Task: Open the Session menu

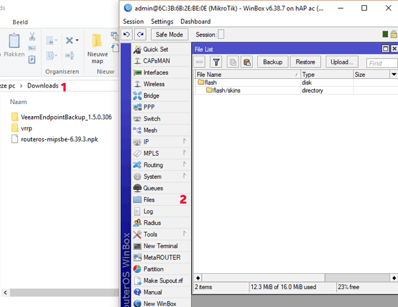Action: click(x=133, y=22)
